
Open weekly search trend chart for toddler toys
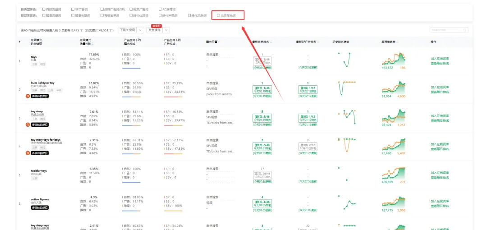click(394, 173)
